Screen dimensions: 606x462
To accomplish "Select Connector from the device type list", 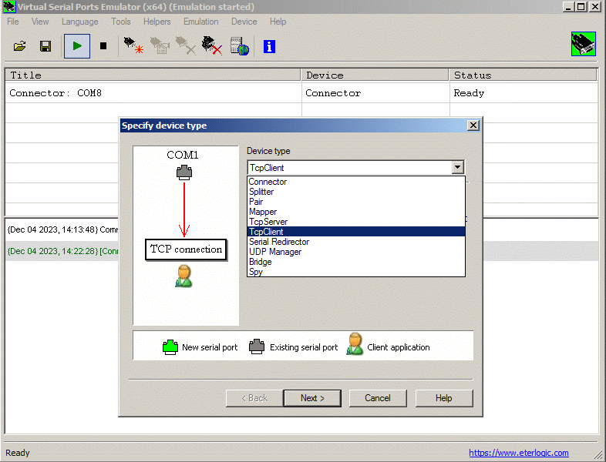I will [268, 182].
